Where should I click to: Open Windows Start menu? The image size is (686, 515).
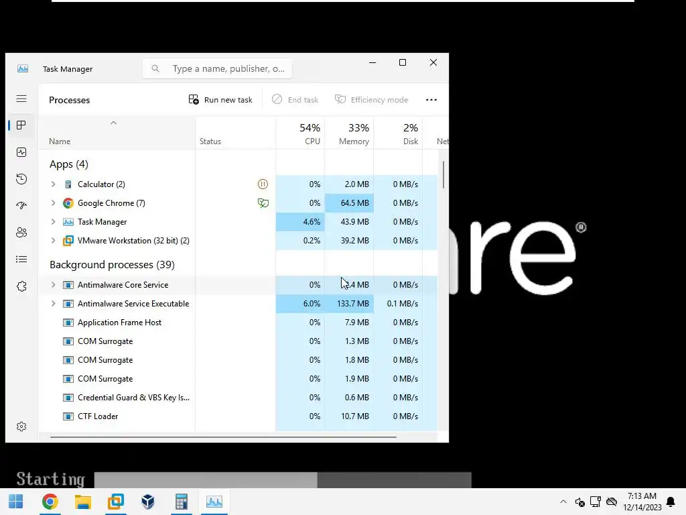click(16, 502)
